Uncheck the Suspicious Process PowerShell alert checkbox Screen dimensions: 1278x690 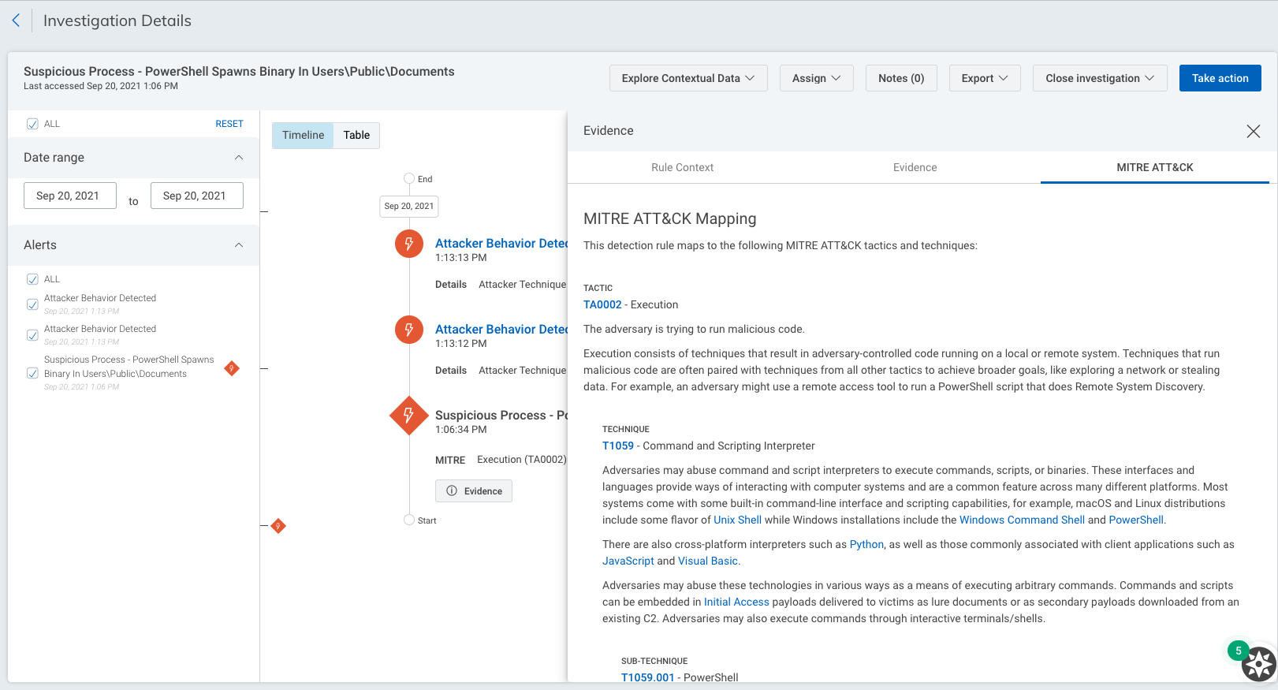(x=32, y=373)
